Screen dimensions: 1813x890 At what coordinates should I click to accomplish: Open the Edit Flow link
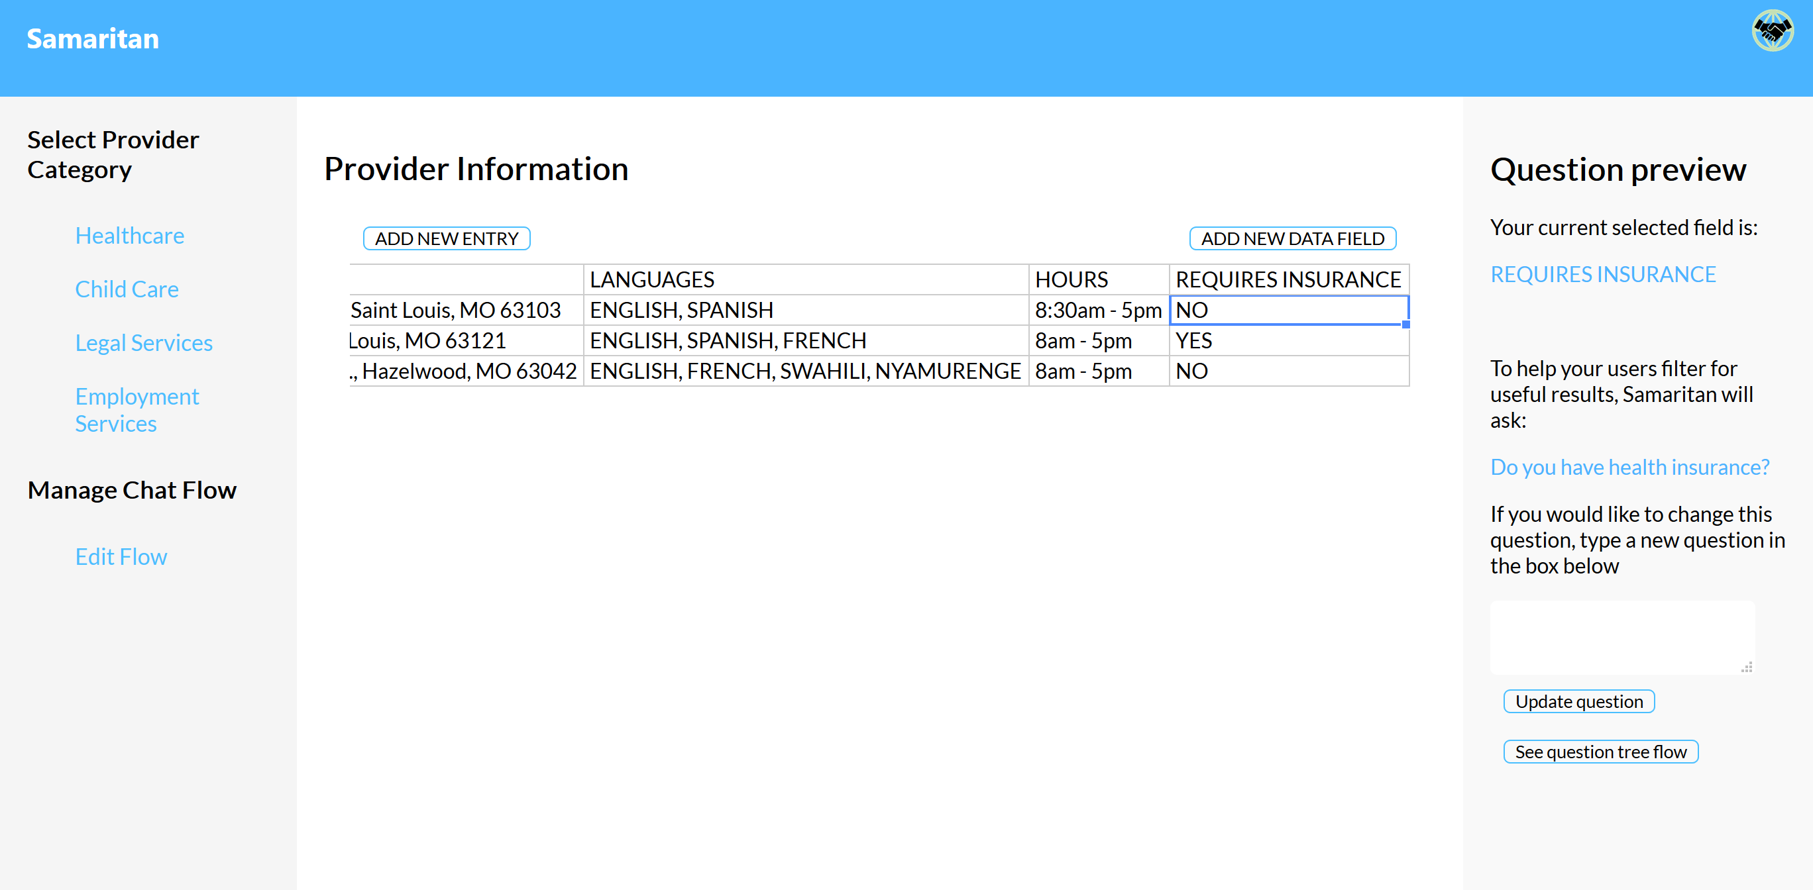point(121,556)
